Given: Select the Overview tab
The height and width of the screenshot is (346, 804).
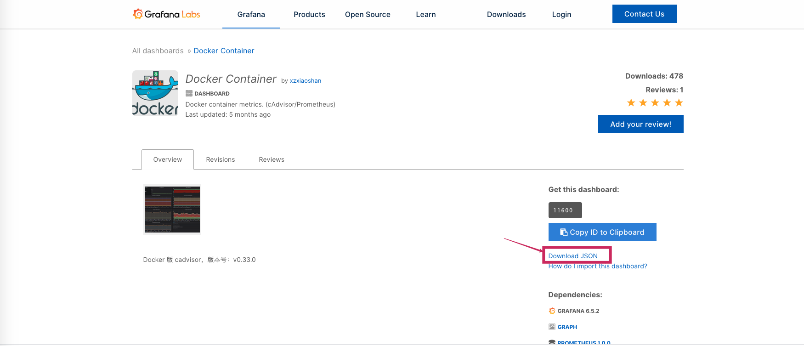Looking at the screenshot, I should coord(168,159).
